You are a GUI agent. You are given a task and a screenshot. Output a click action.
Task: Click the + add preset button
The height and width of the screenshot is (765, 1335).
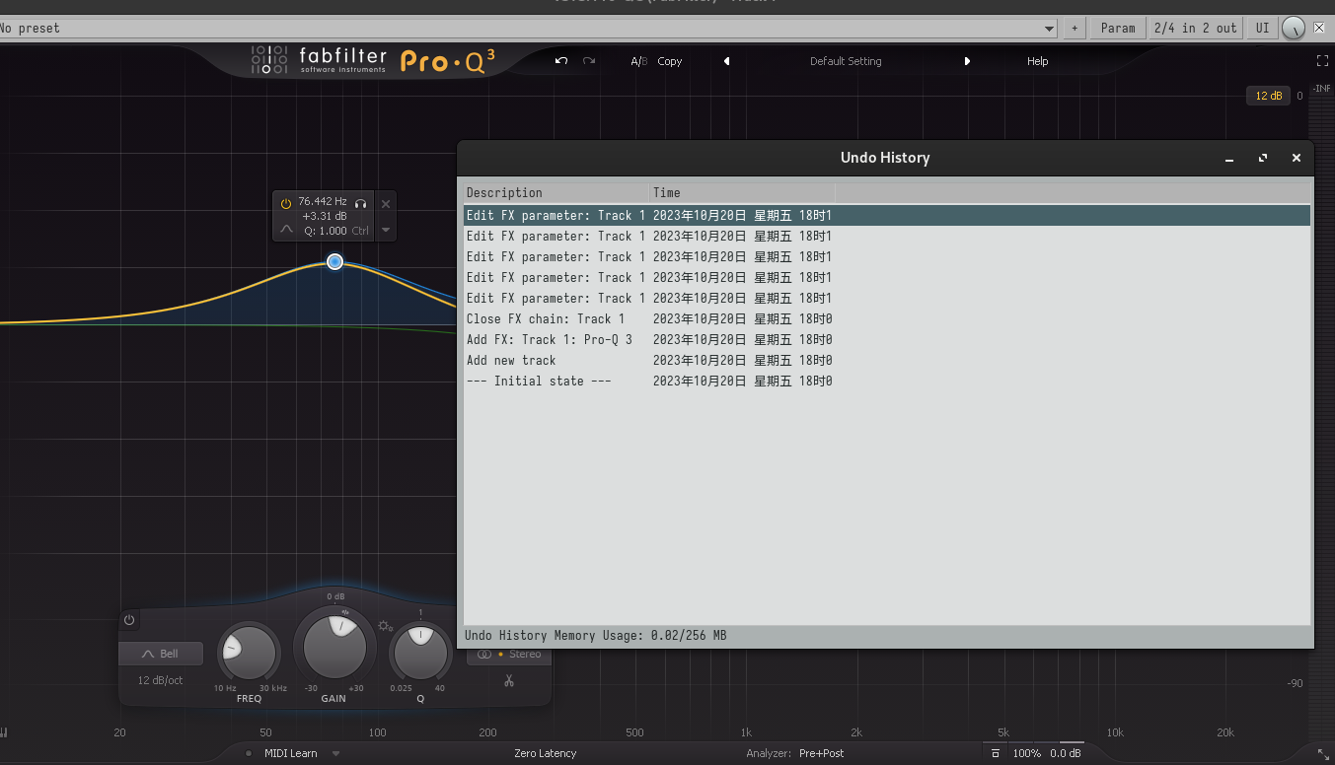[1075, 29]
